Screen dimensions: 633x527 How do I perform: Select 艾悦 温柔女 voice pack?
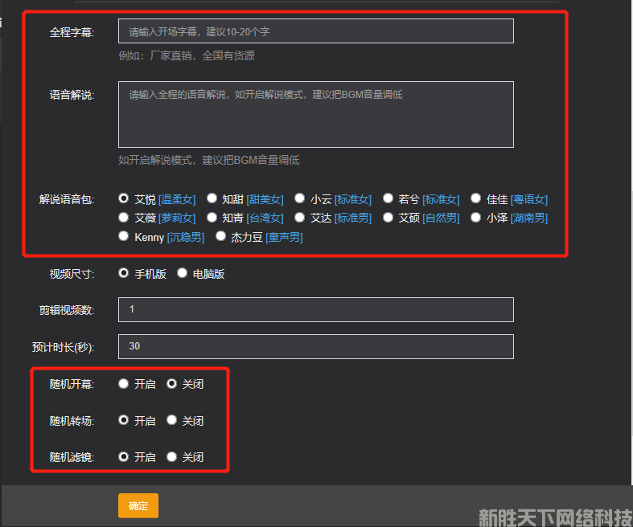click(x=124, y=198)
